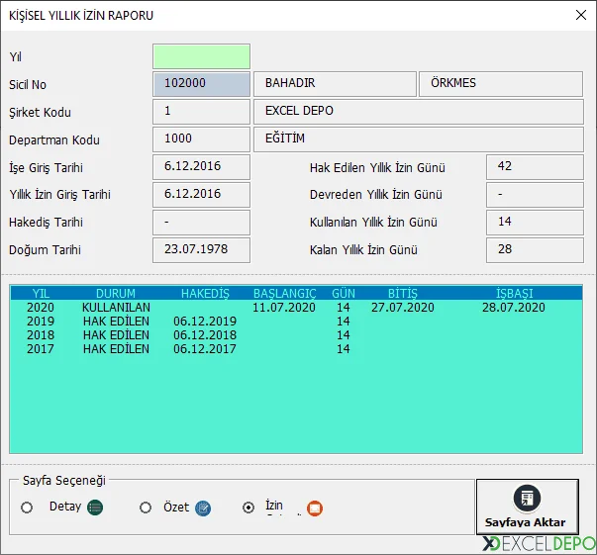
Task: Click the ExcelDepo logo watermark
Action: 539,544
